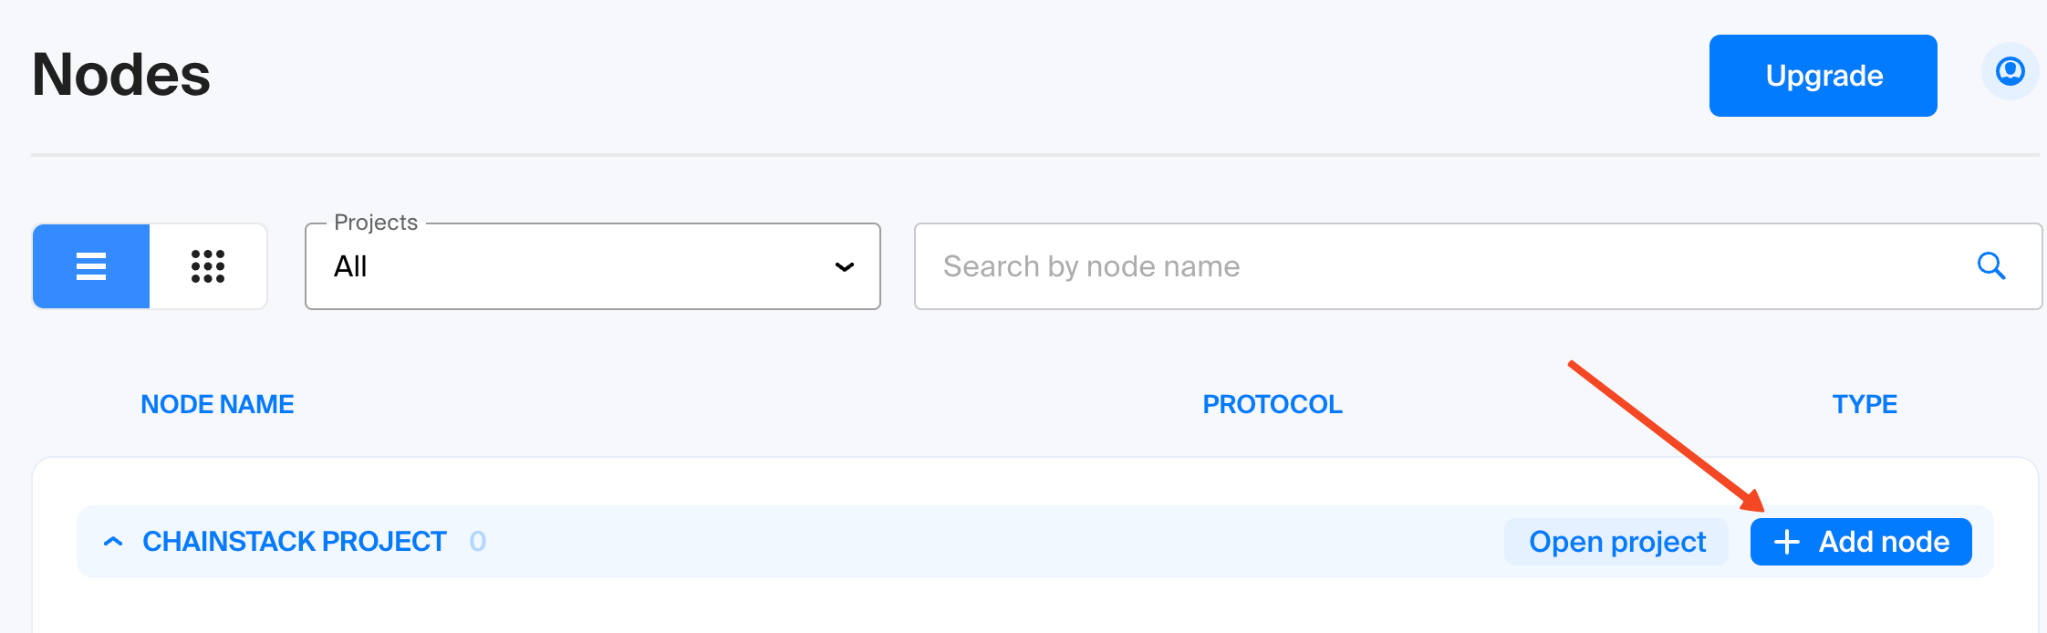Click the selected value All in Projects
The width and height of the screenshot is (2047, 633).
pos(350,266)
